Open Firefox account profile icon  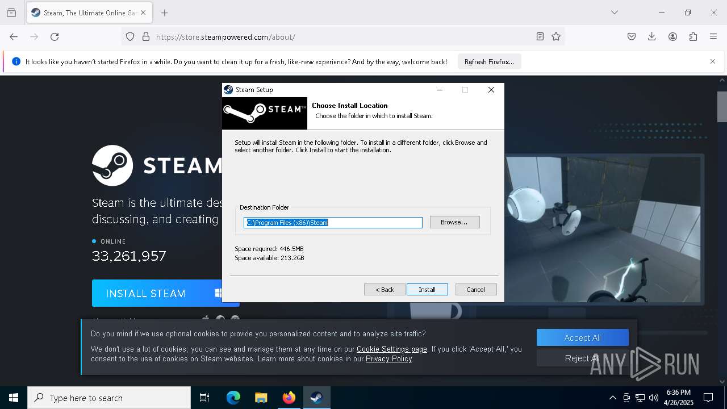[x=672, y=36]
